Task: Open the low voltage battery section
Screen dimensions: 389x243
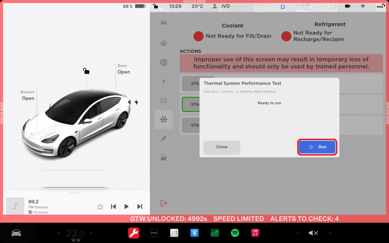Action: pyautogui.click(x=164, y=100)
